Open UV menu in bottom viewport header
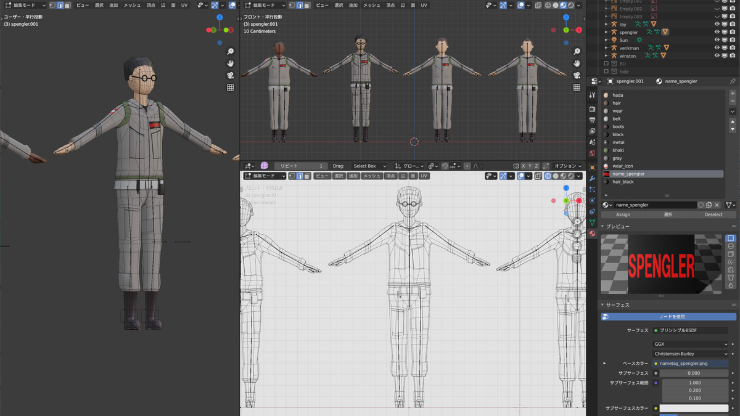740x416 pixels. point(424,176)
